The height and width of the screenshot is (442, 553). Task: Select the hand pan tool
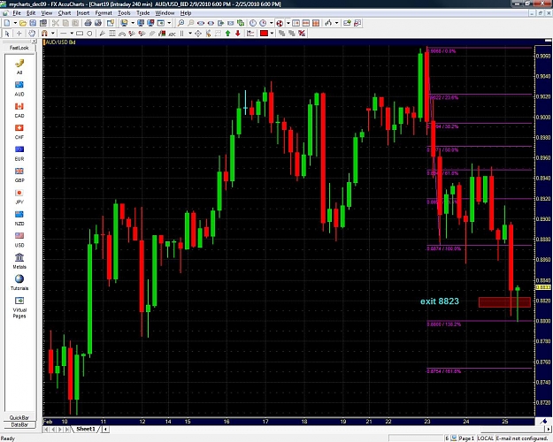[32, 34]
